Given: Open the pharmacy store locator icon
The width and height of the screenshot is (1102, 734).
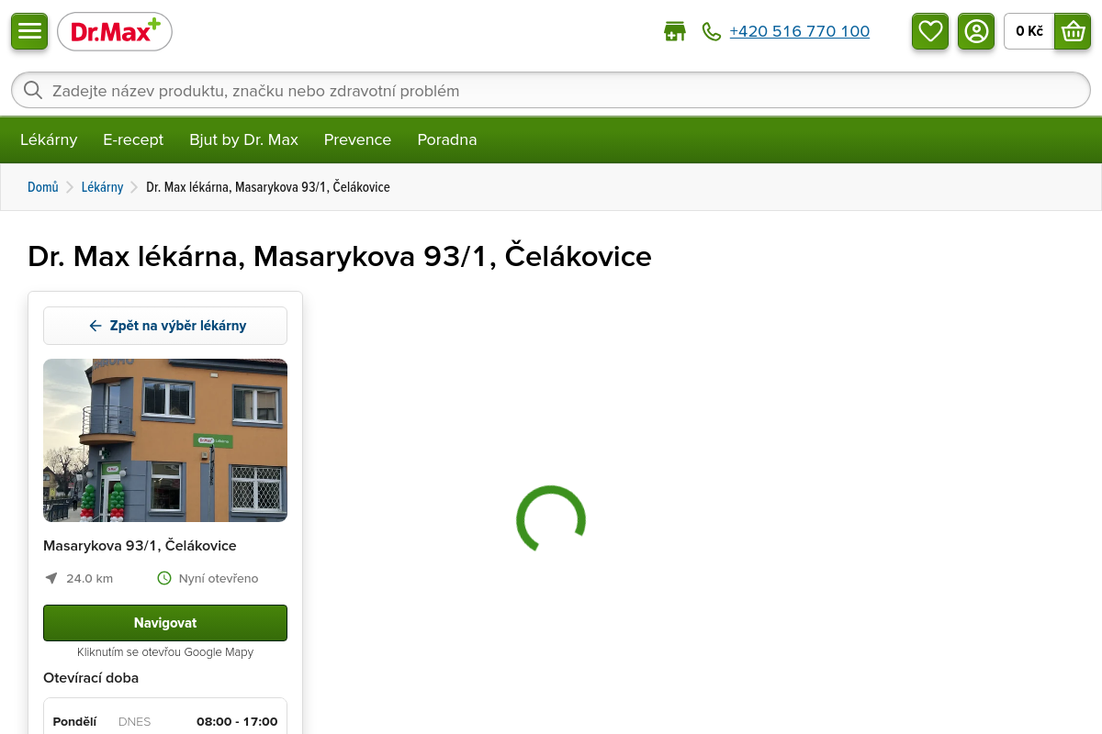Looking at the screenshot, I should (675, 31).
